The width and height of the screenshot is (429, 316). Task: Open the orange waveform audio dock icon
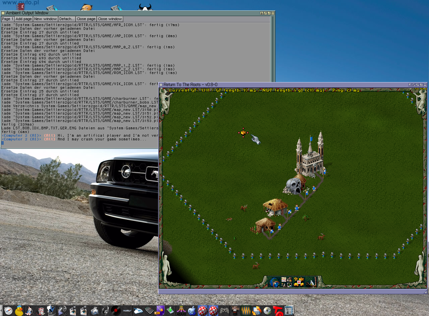tap(246, 310)
